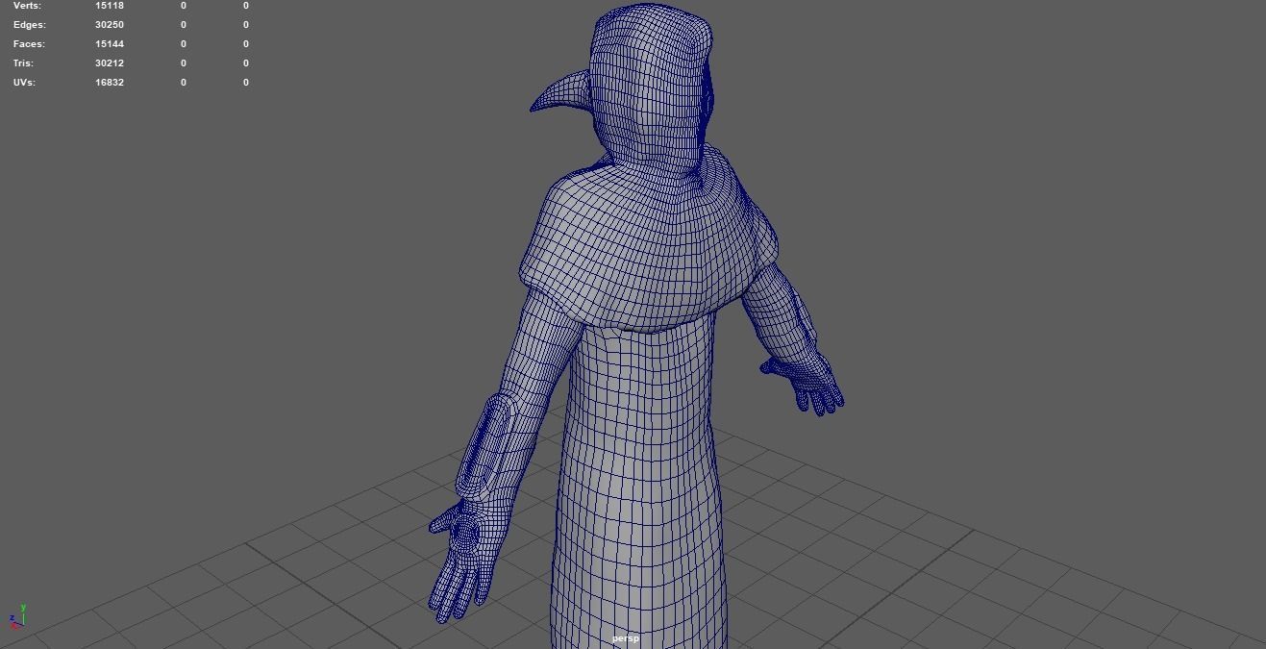Click the Faces value 15144
Image resolution: width=1266 pixels, height=649 pixels.
[109, 43]
